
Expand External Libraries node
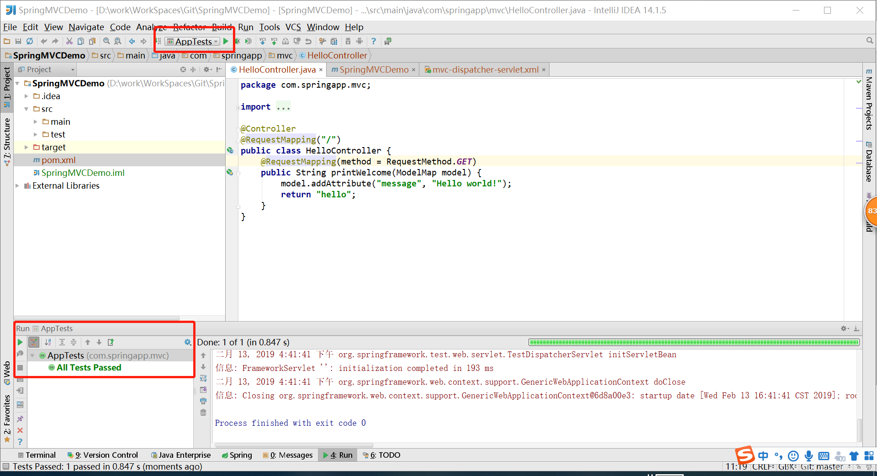coord(17,185)
